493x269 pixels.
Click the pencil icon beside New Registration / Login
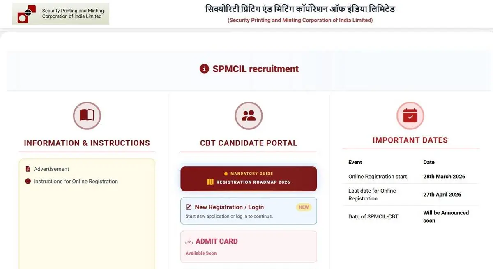tap(189, 207)
